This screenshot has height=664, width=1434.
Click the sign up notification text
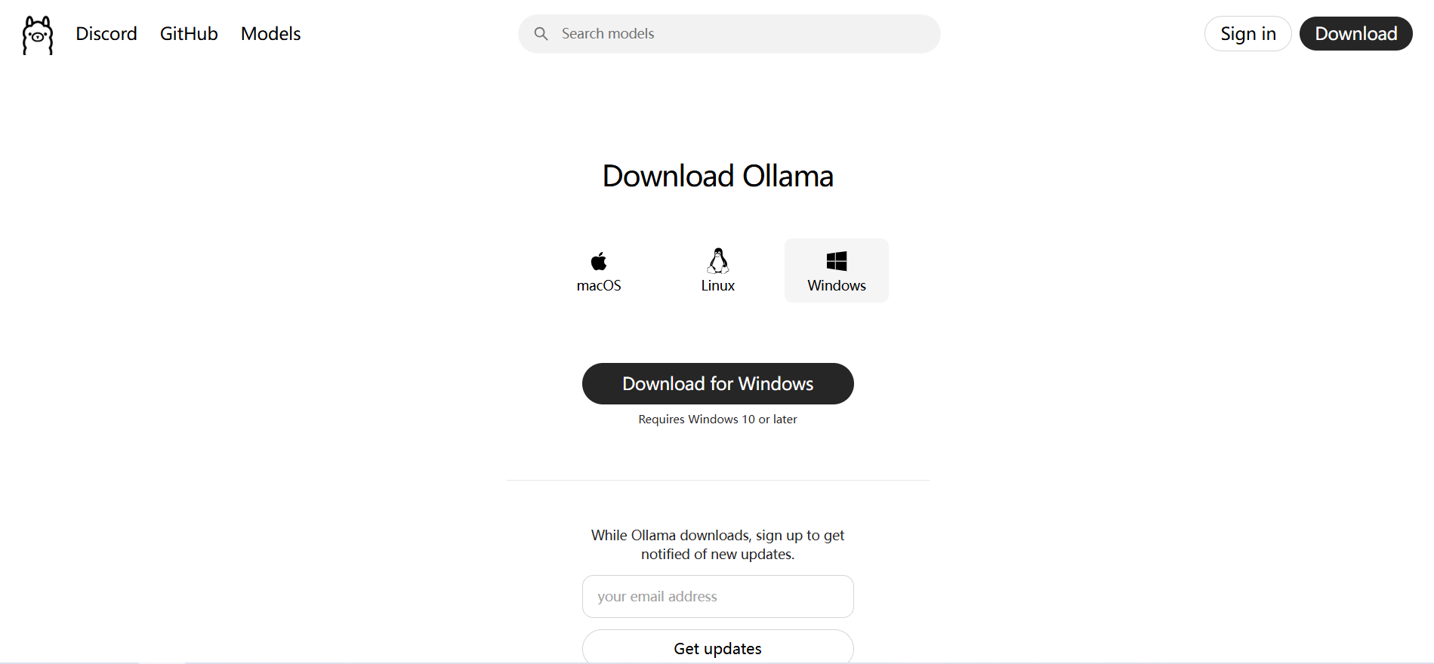pos(718,544)
